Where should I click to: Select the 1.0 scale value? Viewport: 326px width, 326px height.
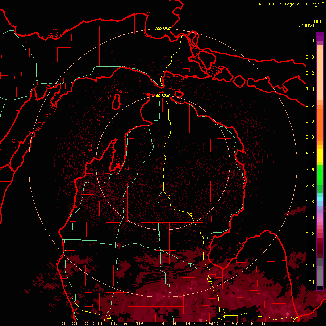click(x=310, y=218)
